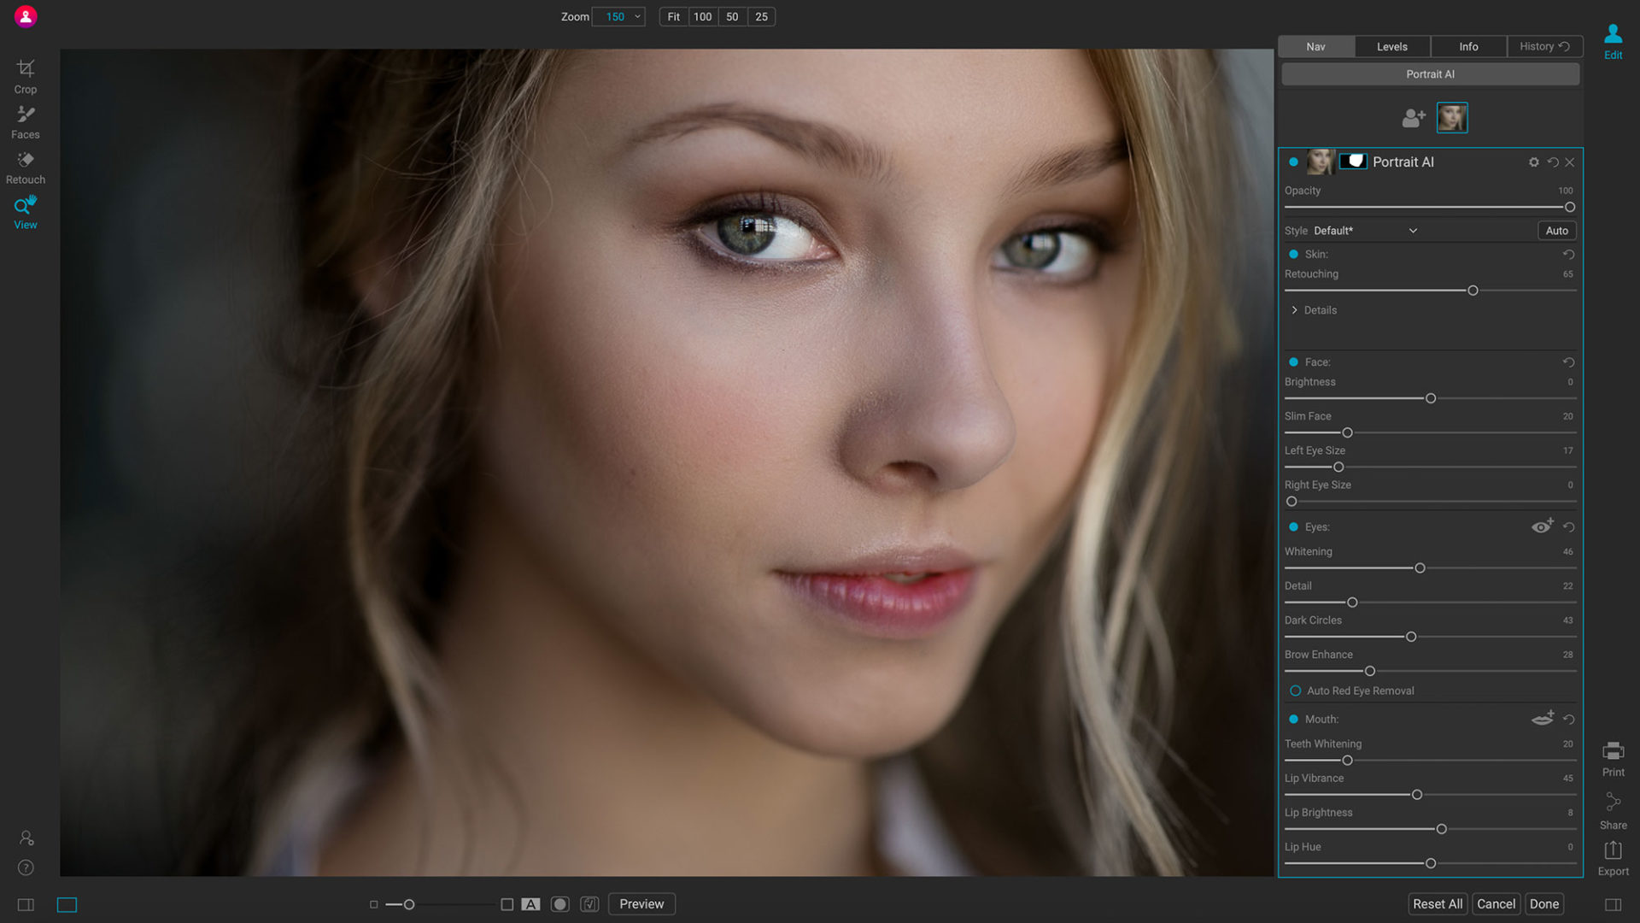Open Portrait AI layer settings gear

(x=1533, y=162)
